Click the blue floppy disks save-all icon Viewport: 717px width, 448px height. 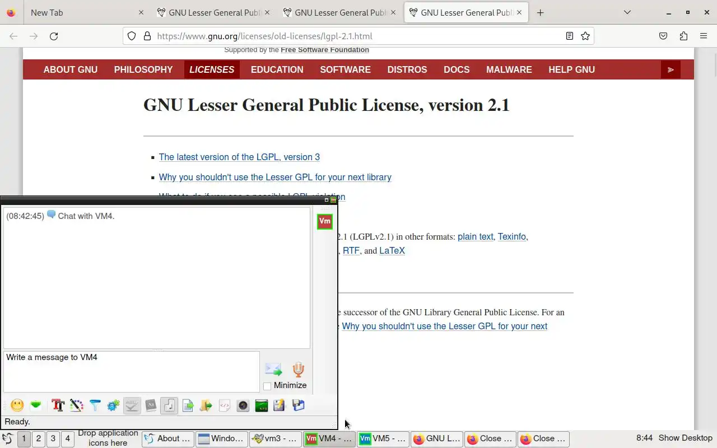point(298,405)
